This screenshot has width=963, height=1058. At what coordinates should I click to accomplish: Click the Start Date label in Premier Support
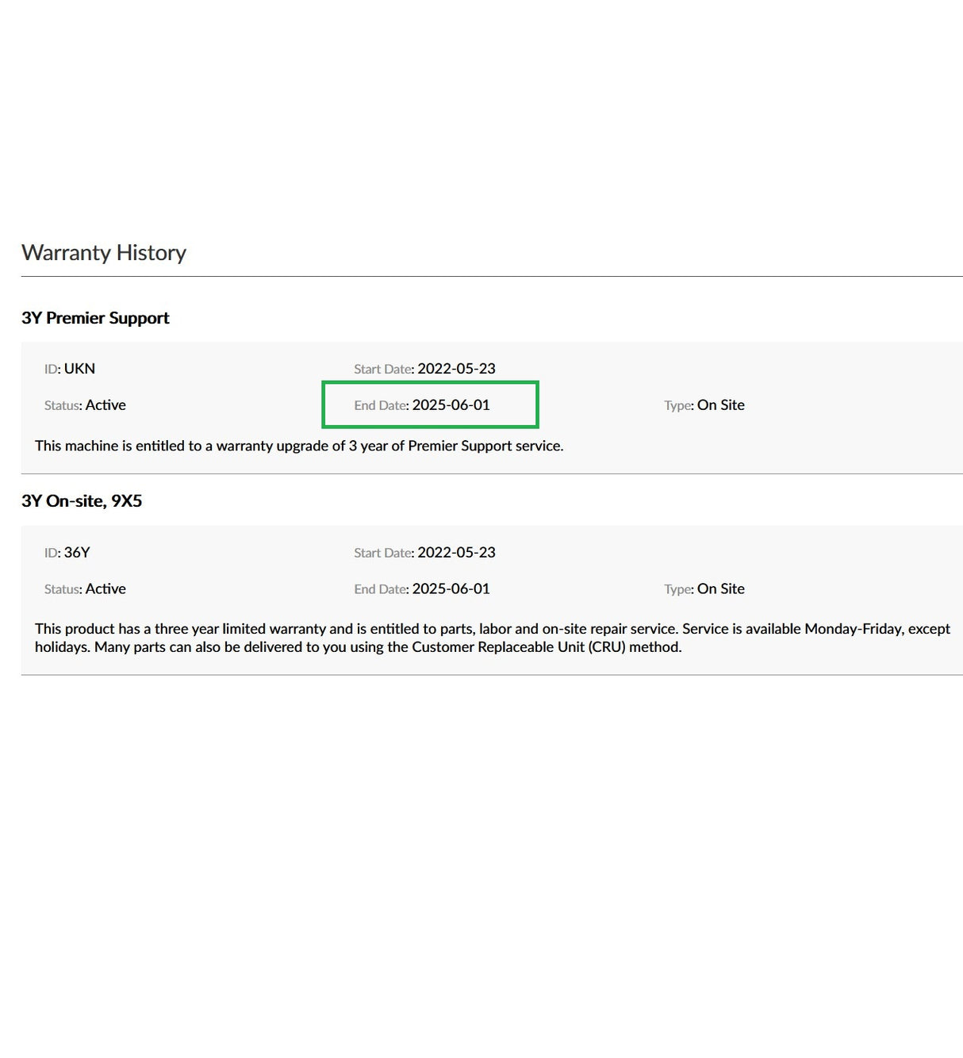click(383, 370)
